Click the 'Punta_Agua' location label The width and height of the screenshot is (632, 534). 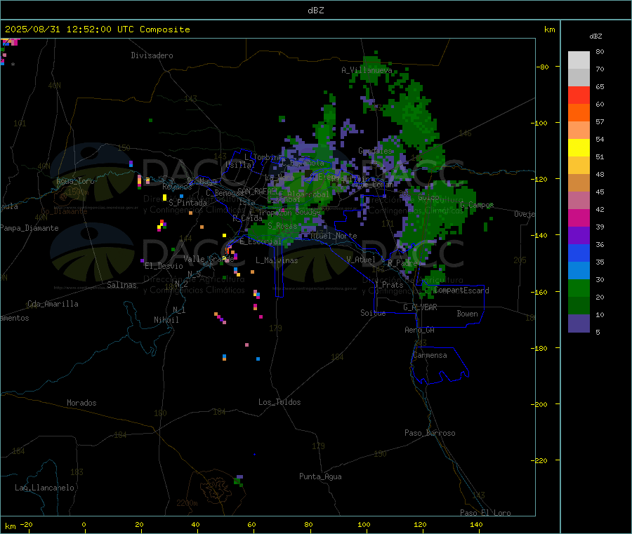click(x=320, y=476)
